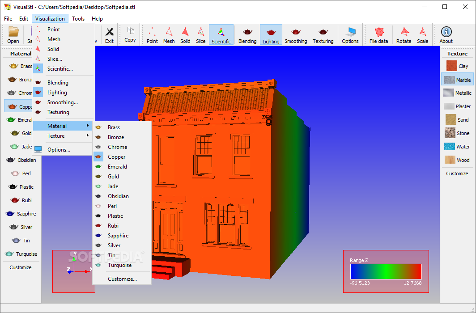This screenshot has width=476, height=313.
Task: Select Mesh view in the toolbar
Action: [x=169, y=34]
